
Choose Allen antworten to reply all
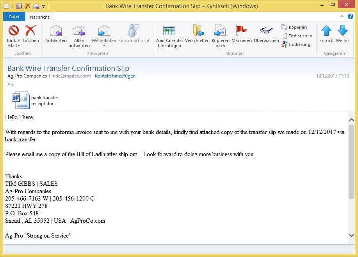tap(79, 36)
